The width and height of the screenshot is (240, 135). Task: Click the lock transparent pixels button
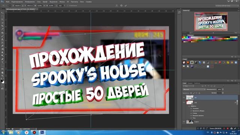tap(191, 93)
